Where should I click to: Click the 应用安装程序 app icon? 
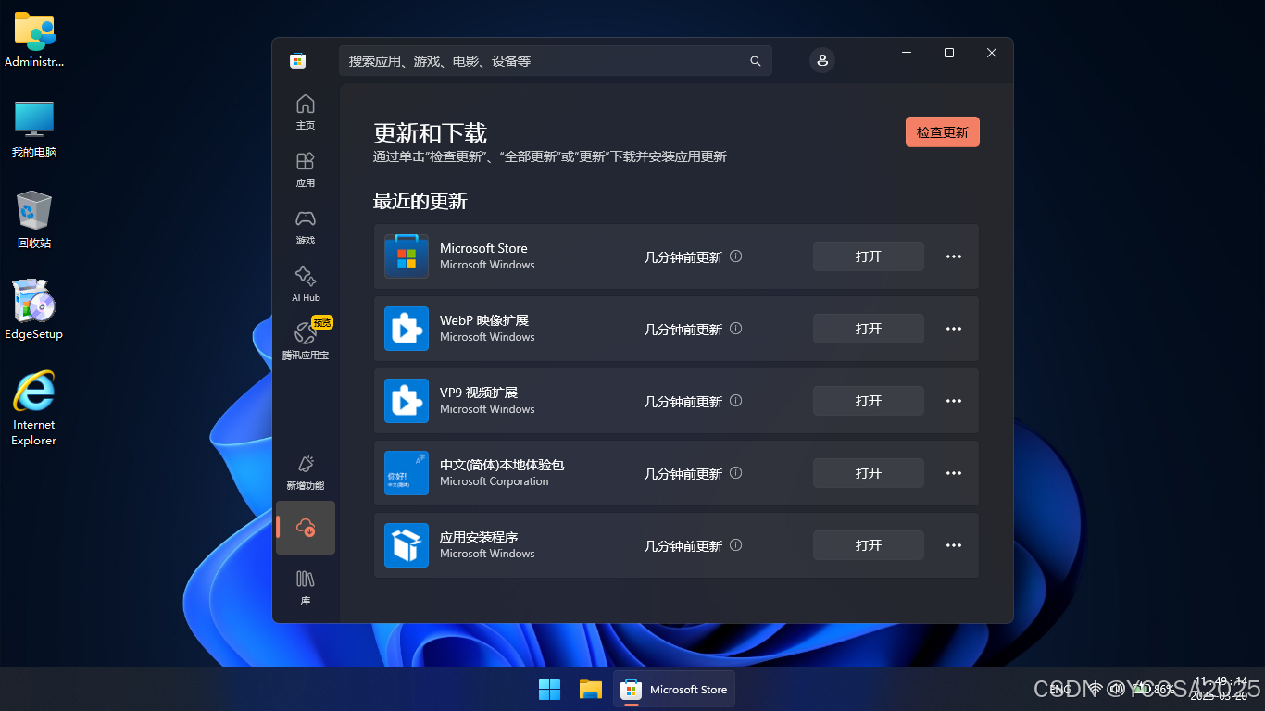(x=407, y=545)
